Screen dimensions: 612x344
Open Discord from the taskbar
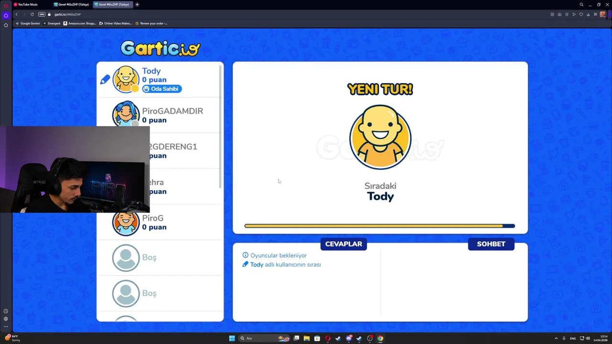click(x=349, y=338)
